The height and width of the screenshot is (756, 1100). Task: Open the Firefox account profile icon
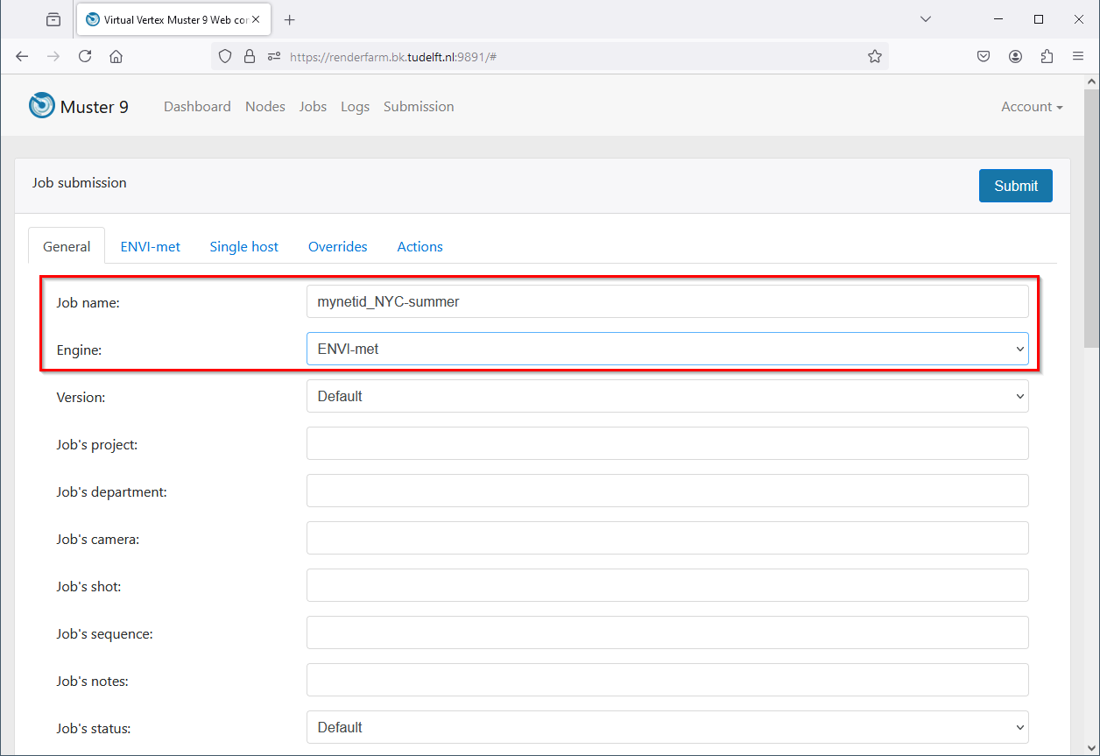coord(1015,56)
